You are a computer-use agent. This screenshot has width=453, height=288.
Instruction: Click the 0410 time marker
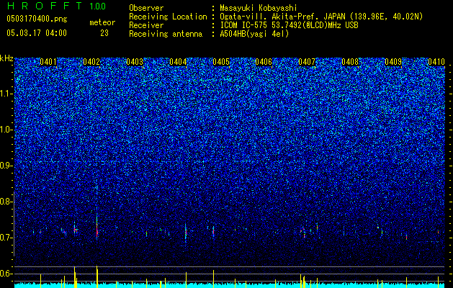[x=436, y=62]
